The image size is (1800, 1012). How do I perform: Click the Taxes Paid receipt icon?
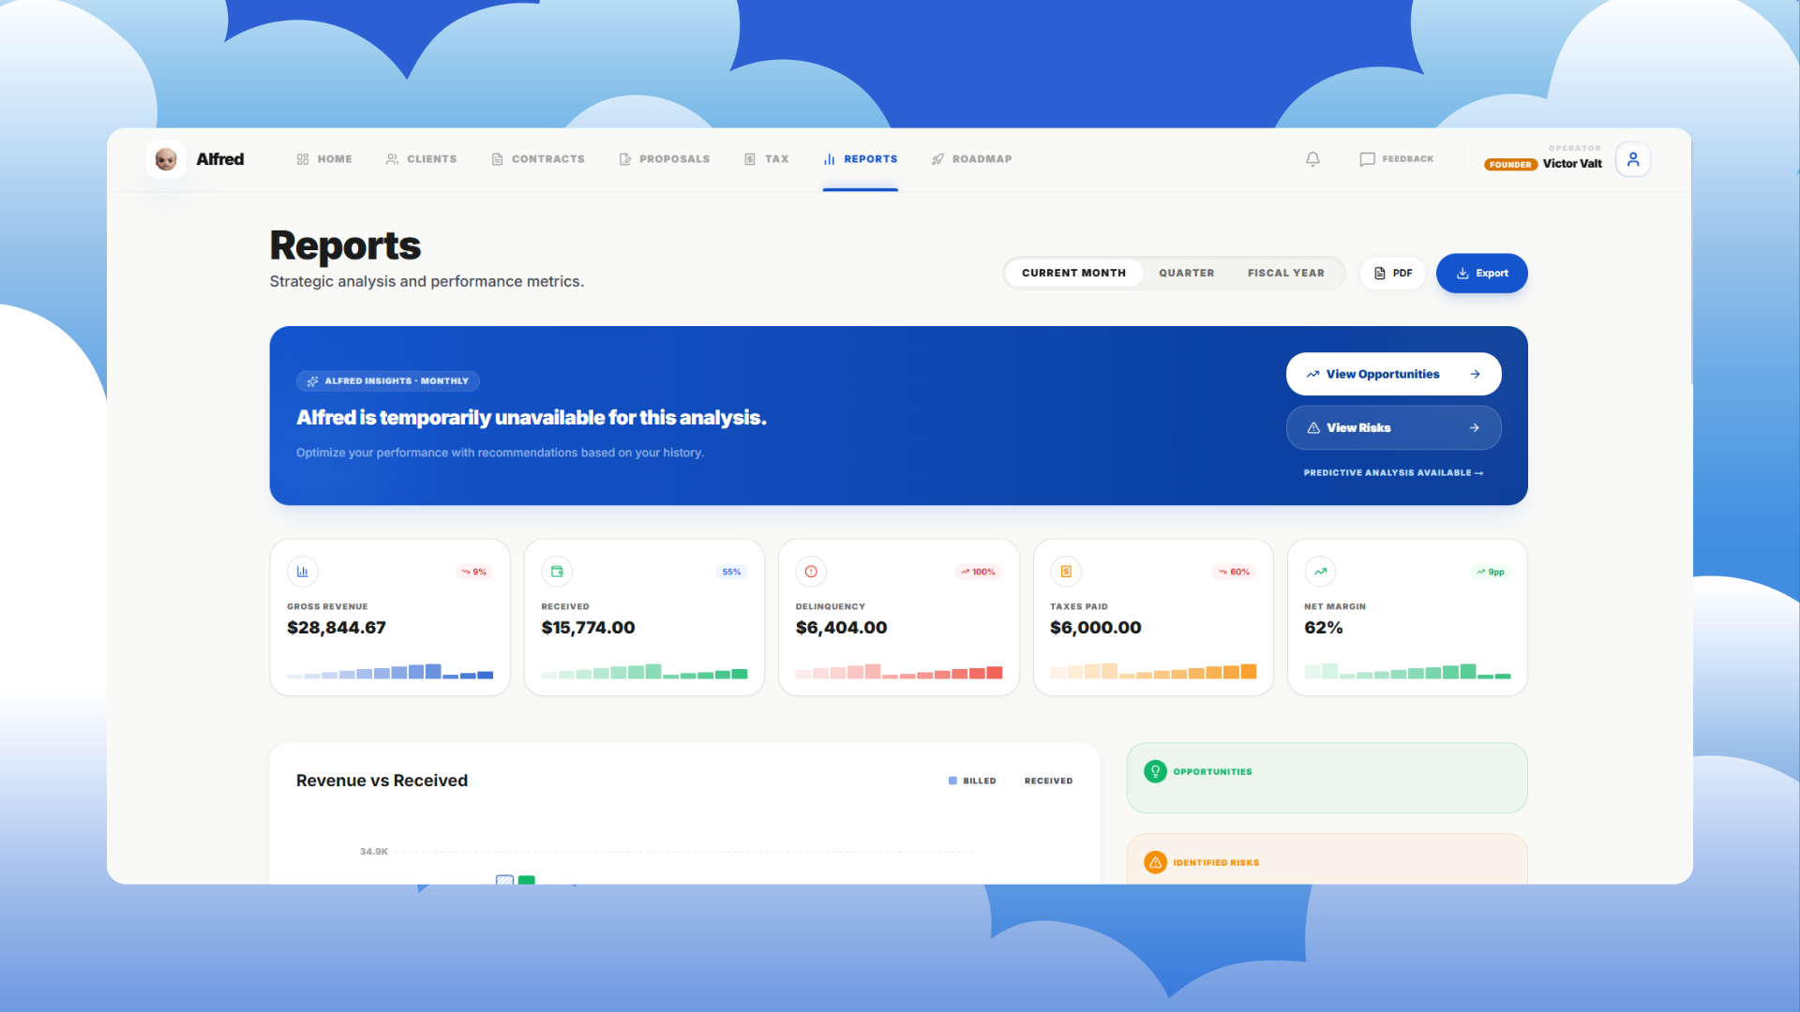[x=1066, y=572]
